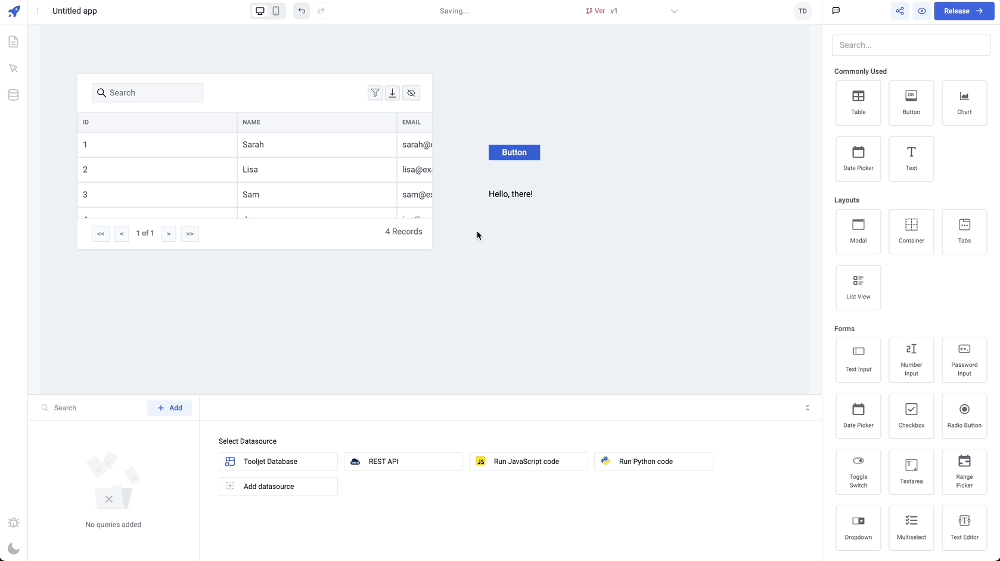Image resolution: width=1000 pixels, height=561 pixels.
Task: Click Add to create a query
Action: tap(169, 408)
